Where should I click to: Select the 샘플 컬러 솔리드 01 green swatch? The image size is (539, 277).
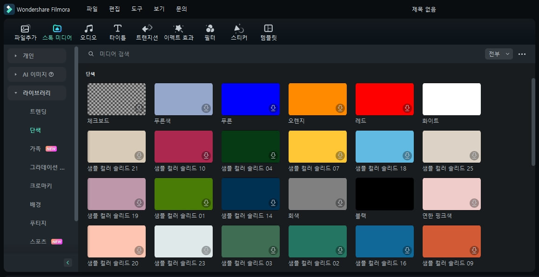183,194
